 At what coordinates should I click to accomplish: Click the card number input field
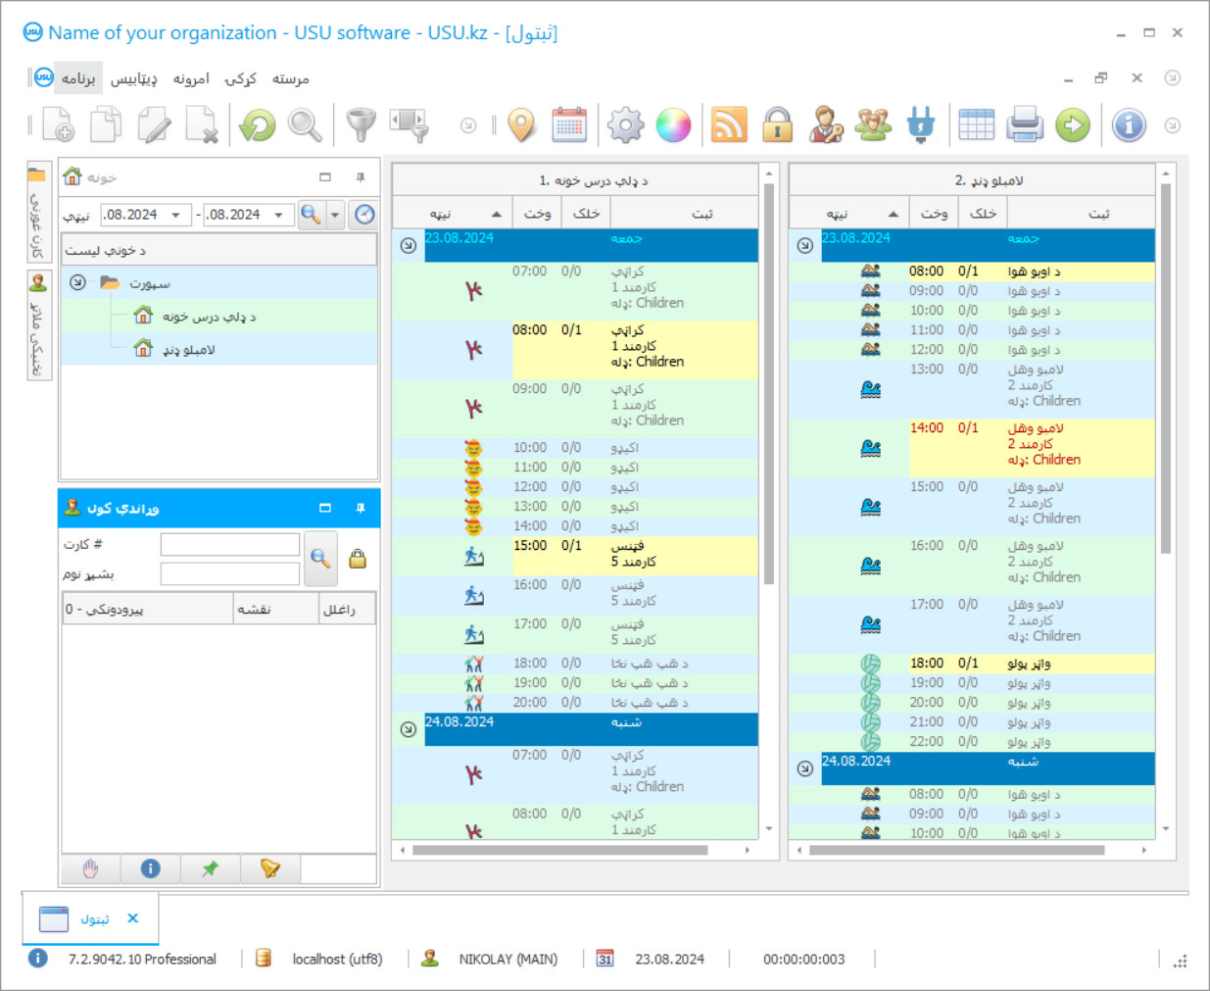[230, 545]
